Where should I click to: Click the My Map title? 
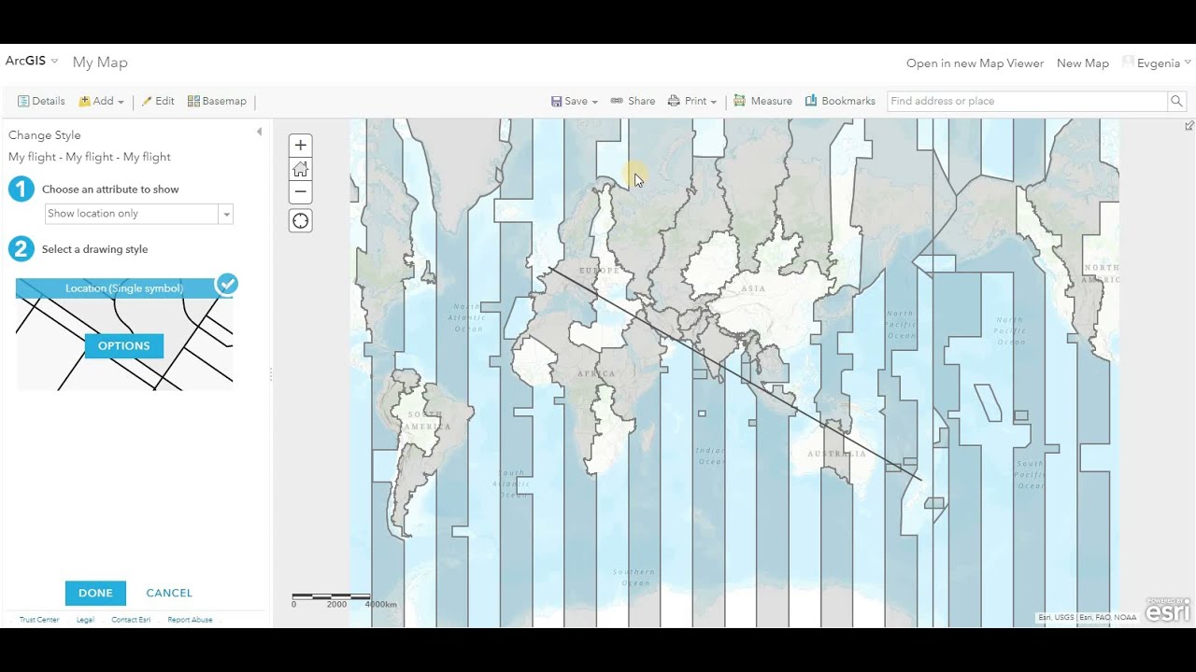(x=100, y=63)
